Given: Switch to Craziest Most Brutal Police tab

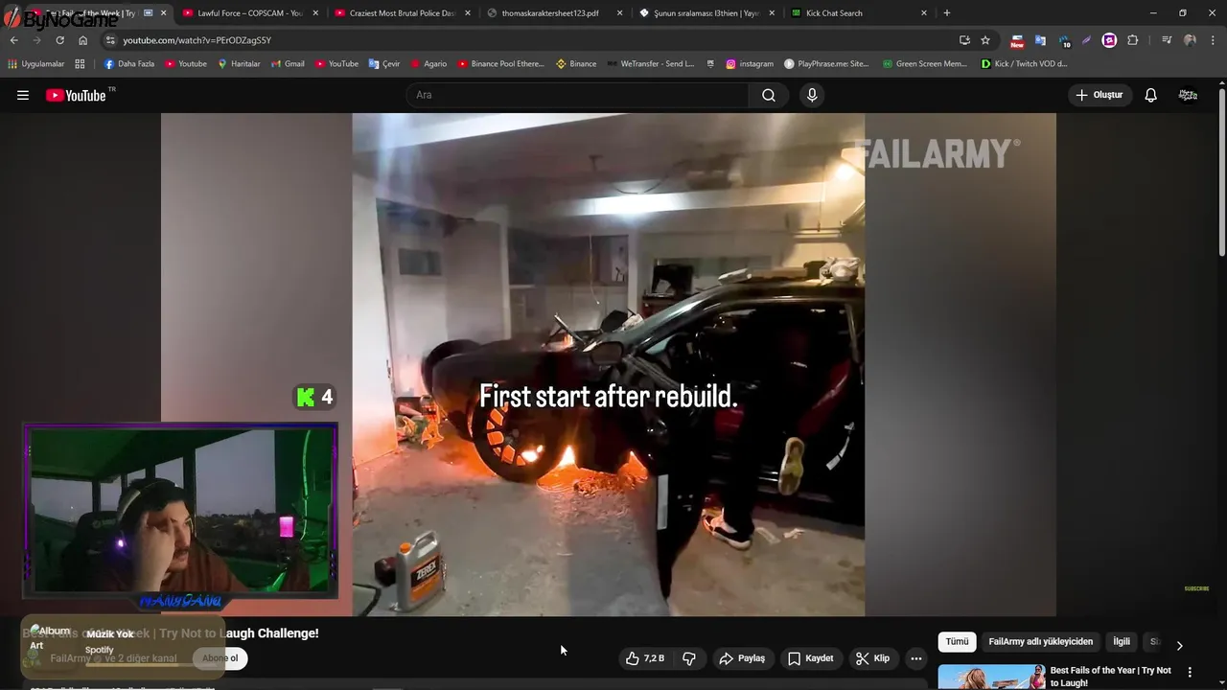Looking at the screenshot, I should [401, 13].
